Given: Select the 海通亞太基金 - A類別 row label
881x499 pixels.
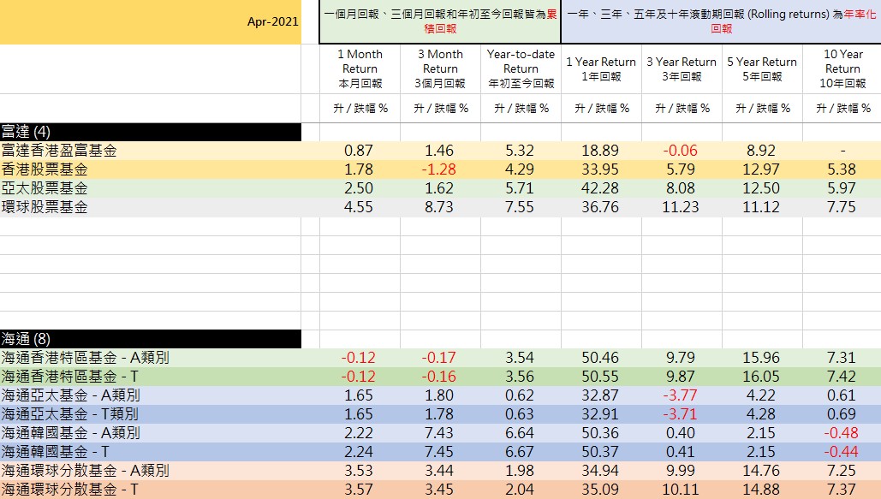Looking at the screenshot, I should (151, 395).
